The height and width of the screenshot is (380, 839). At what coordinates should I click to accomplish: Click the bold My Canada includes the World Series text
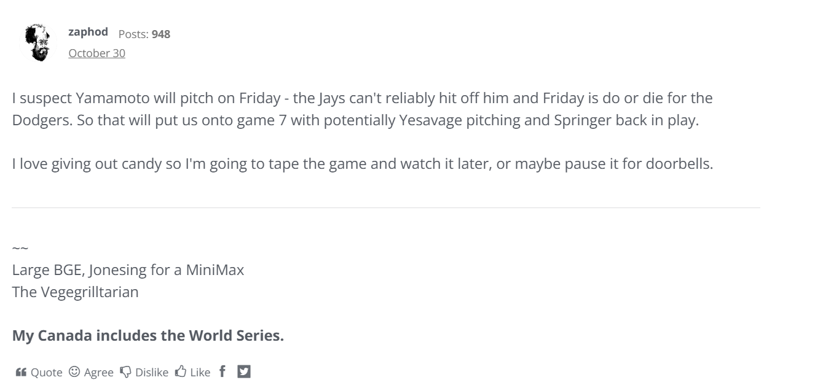pos(148,336)
